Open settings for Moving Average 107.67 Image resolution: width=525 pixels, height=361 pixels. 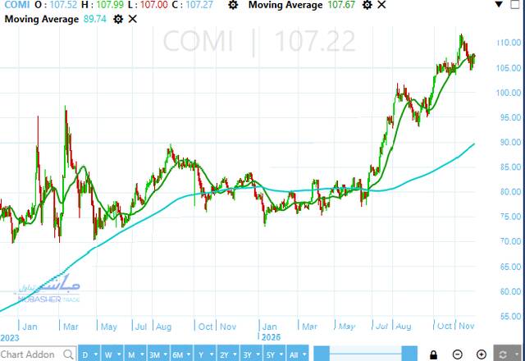[365, 6]
